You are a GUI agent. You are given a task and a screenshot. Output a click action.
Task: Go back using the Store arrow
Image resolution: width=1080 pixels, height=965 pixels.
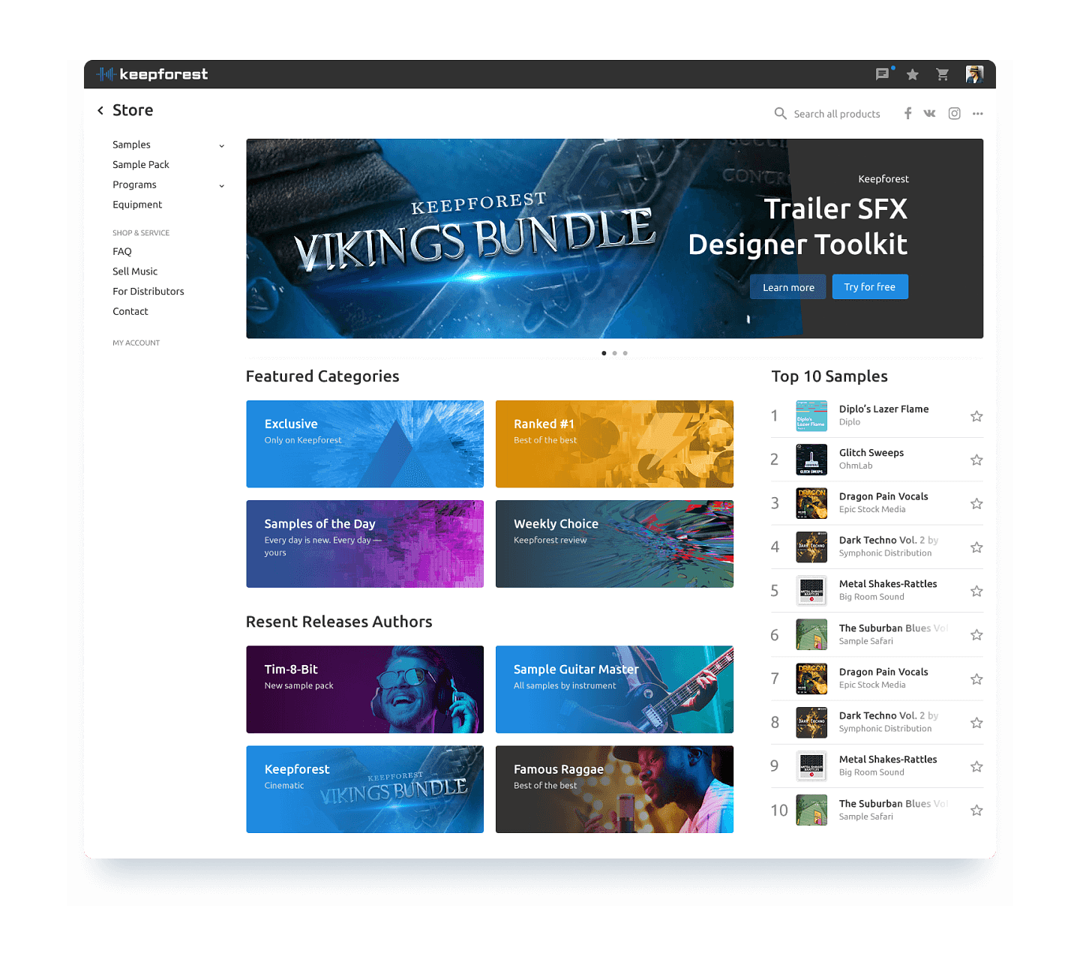pyautogui.click(x=100, y=110)
